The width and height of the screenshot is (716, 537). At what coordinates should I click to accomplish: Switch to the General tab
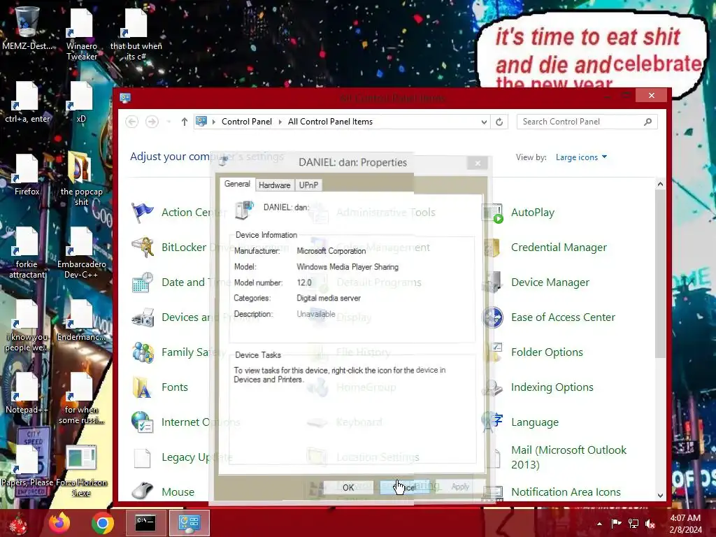(237, 184)
